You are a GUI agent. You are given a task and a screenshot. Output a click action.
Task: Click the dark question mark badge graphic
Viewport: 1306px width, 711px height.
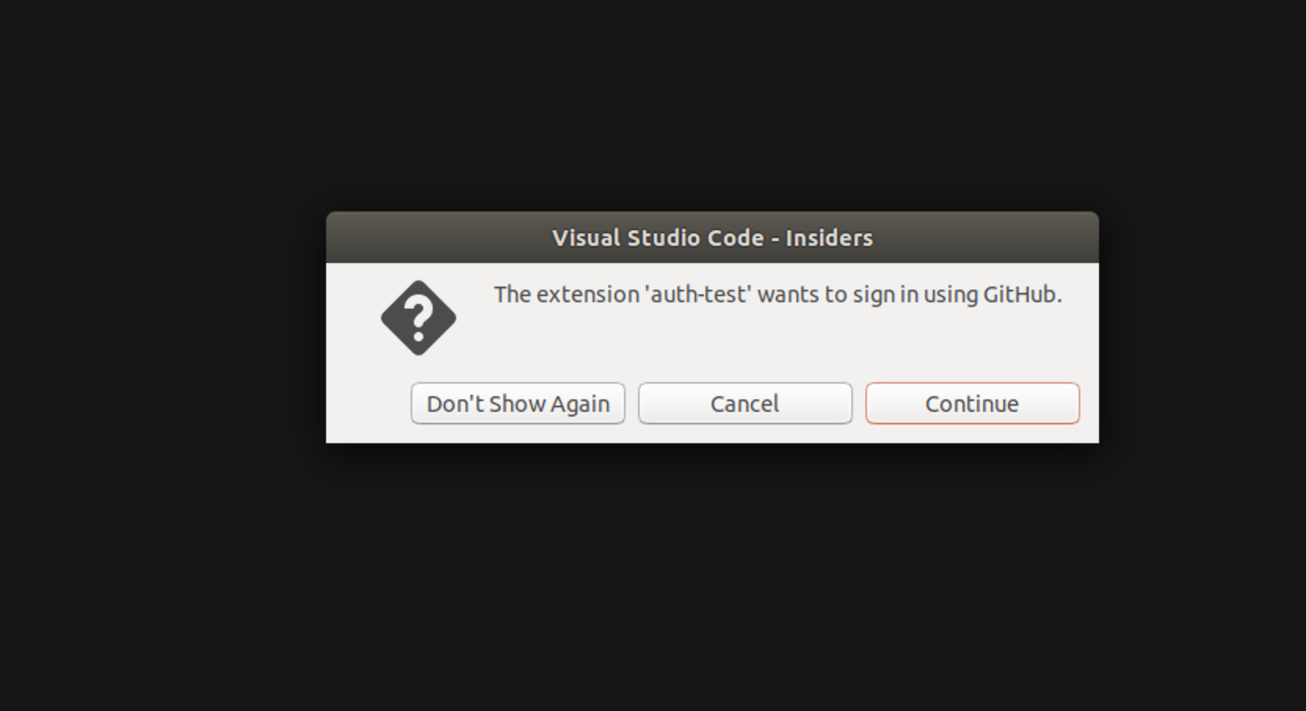(419, 318)
